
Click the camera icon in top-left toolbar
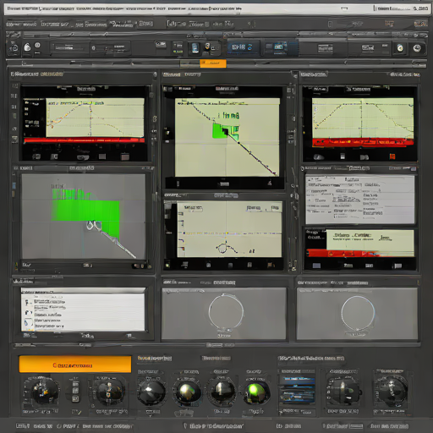pos(14,47)
